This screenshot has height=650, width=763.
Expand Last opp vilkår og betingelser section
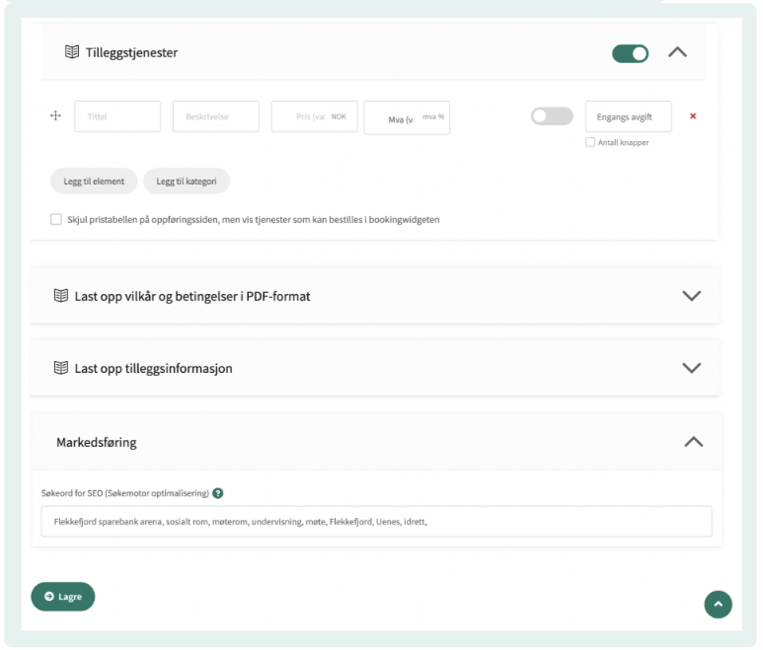(692, 296)
